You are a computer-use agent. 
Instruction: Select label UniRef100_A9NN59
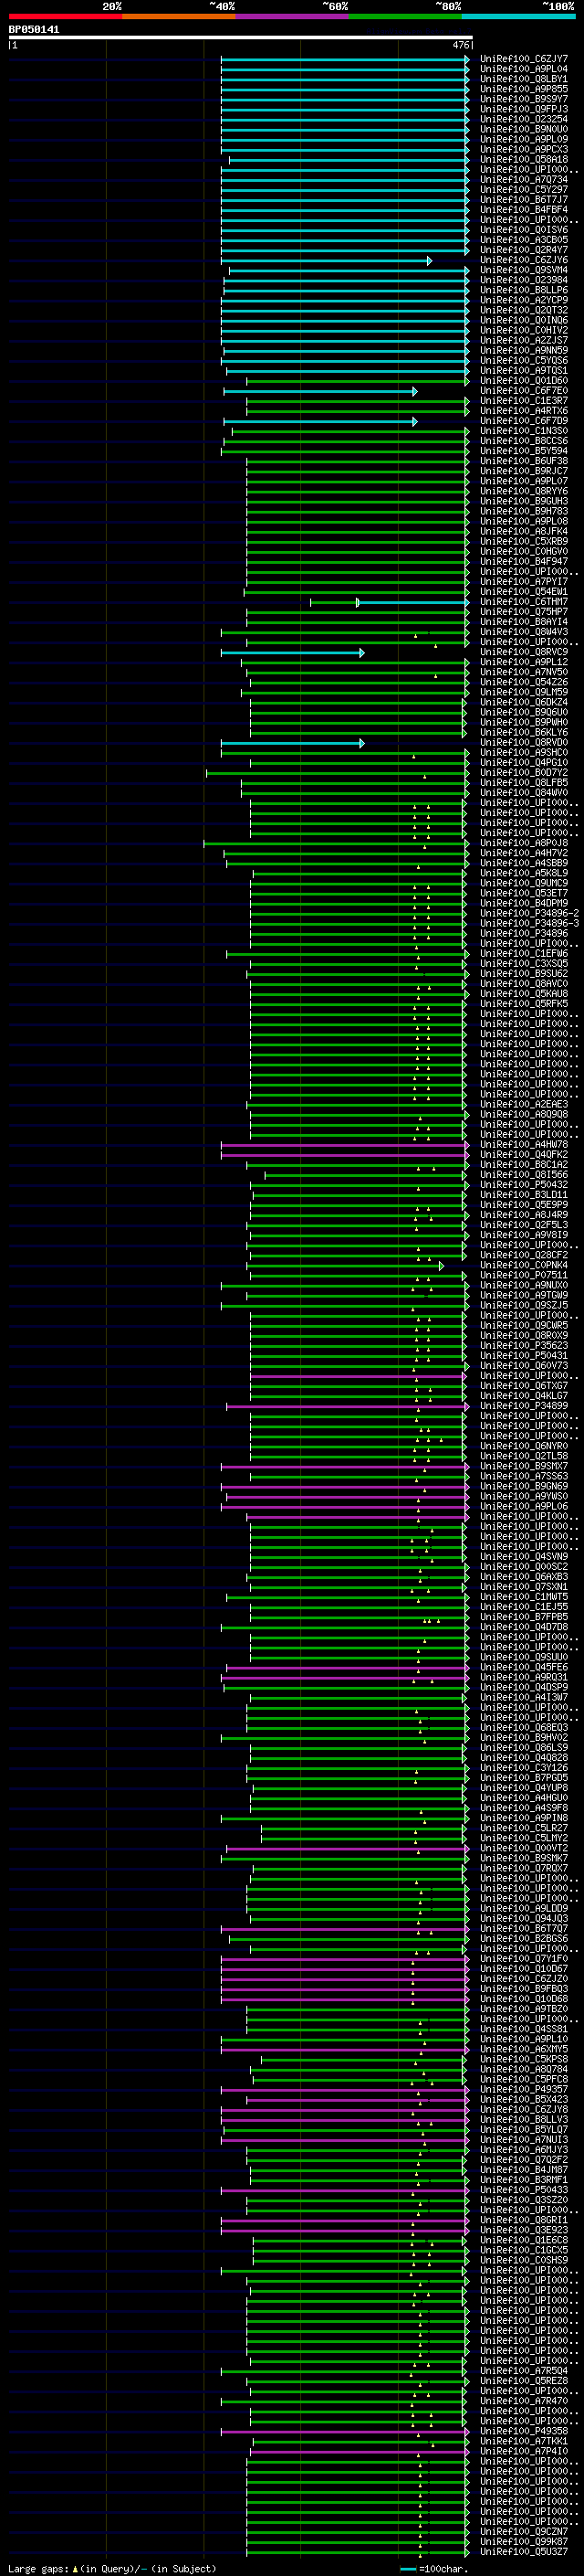[523, 351]
